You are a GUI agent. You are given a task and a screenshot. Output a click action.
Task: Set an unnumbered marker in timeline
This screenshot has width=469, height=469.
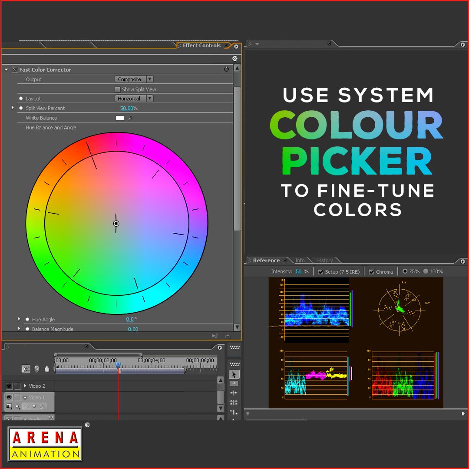pyautogui.click(x=46, y=369)
